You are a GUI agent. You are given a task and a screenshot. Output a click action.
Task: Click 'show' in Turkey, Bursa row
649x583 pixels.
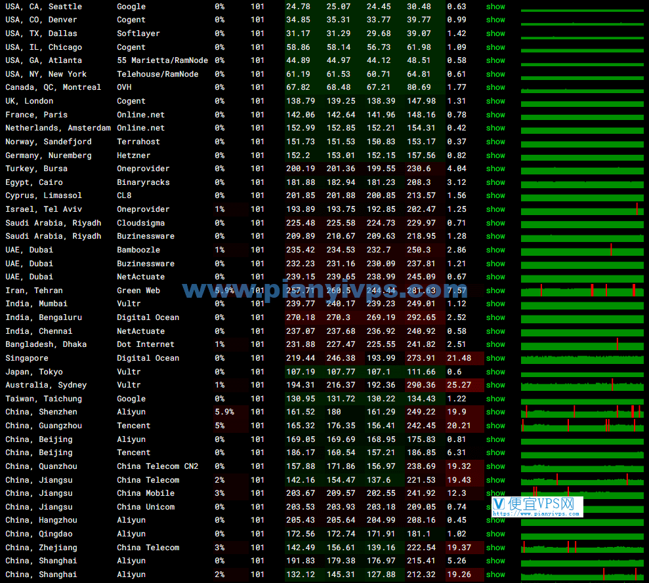495,169
